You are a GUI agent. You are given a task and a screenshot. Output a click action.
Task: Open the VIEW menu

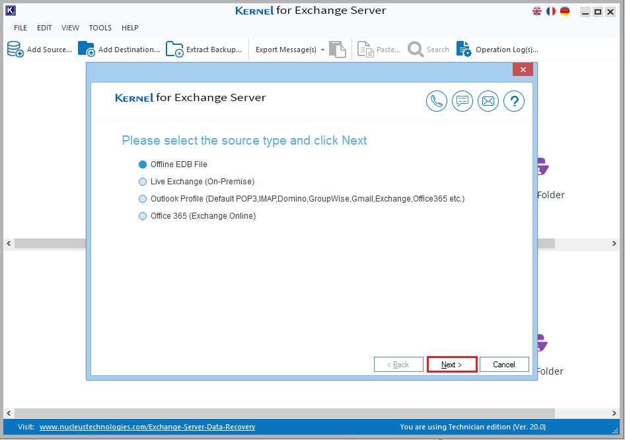(x=70, y=28)
